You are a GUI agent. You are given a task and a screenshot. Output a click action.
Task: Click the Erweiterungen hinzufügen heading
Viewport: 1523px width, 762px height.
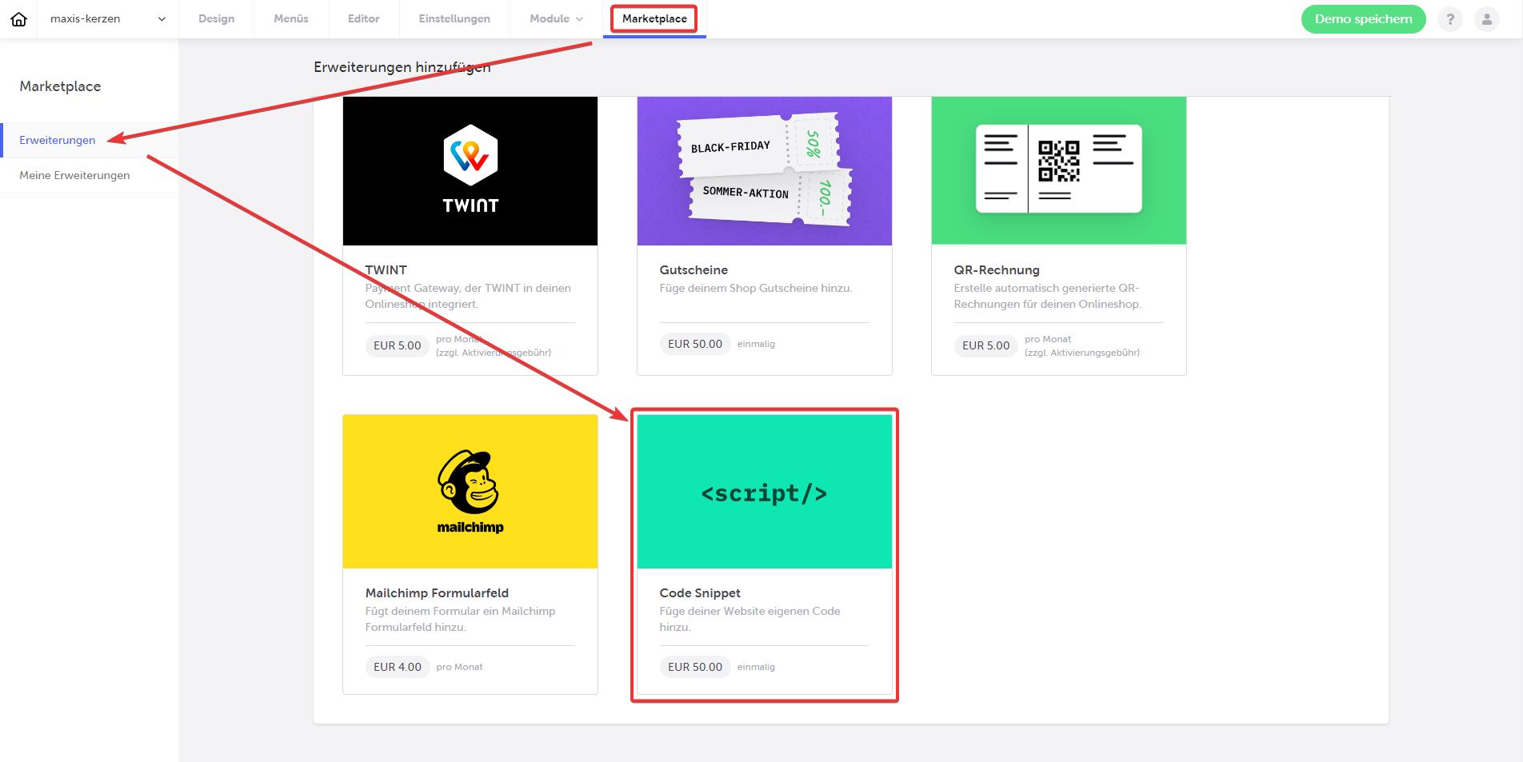click(x=402, y=67)
